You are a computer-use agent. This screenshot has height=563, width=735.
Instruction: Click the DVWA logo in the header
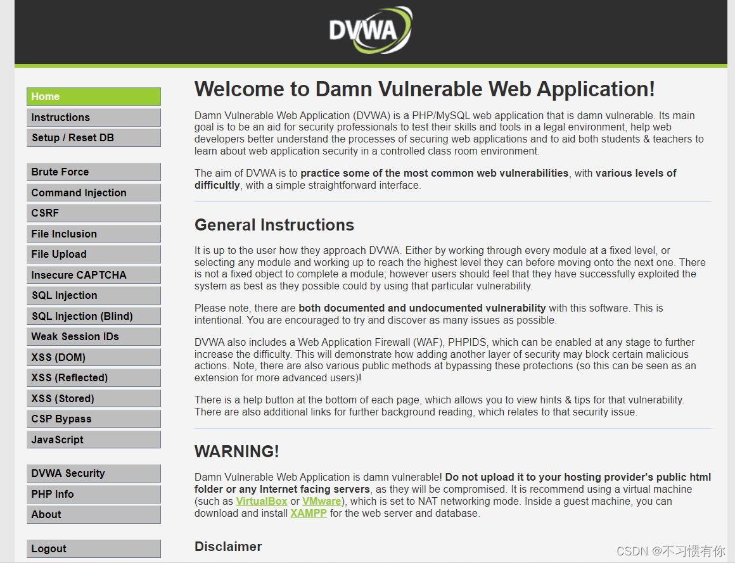(x=370, y=30)
